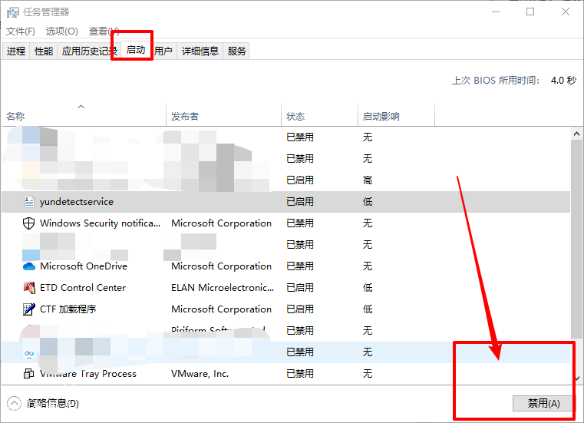Switch to the 用户 tab
The width and height of the screenshot is (584, 423).
point(163,51)
